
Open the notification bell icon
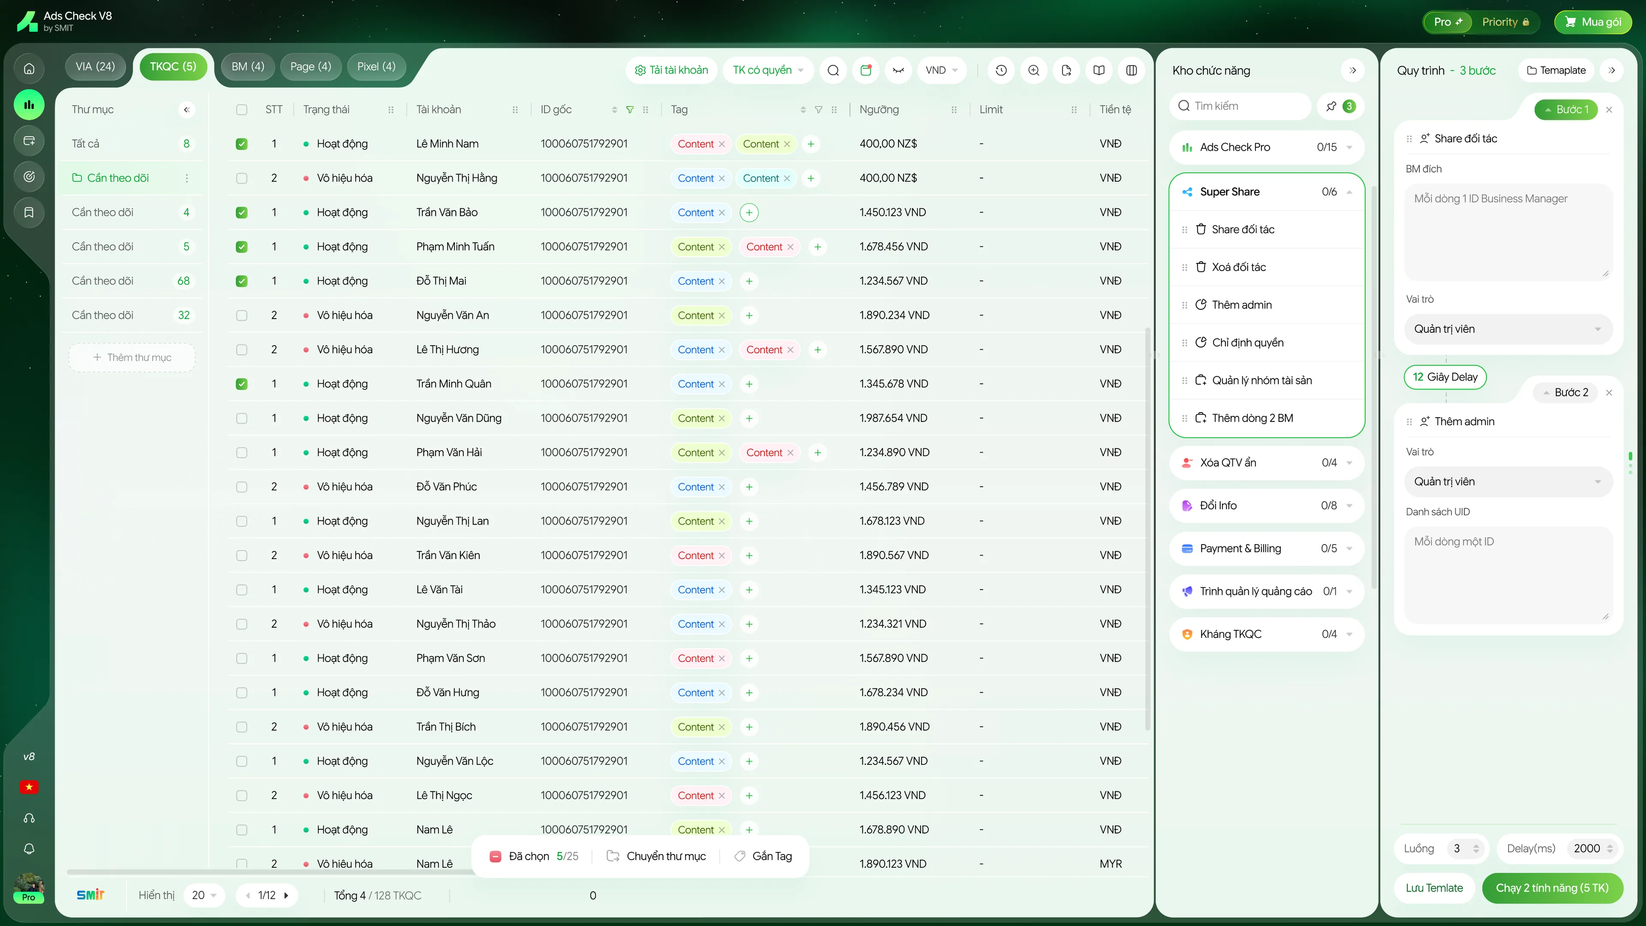(x=29, y=849)
